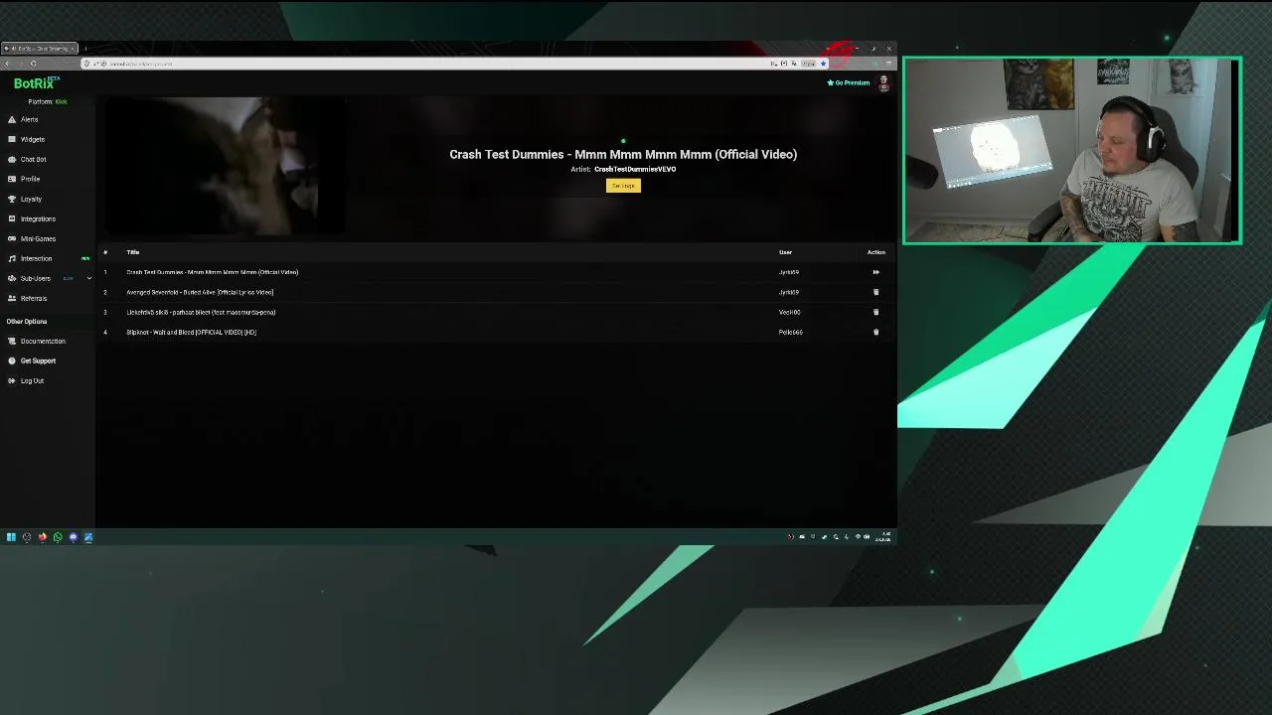This screenshot has height=715, width=1272.
Task: Open the Alerts sidebar section
Action: point(29,119)
